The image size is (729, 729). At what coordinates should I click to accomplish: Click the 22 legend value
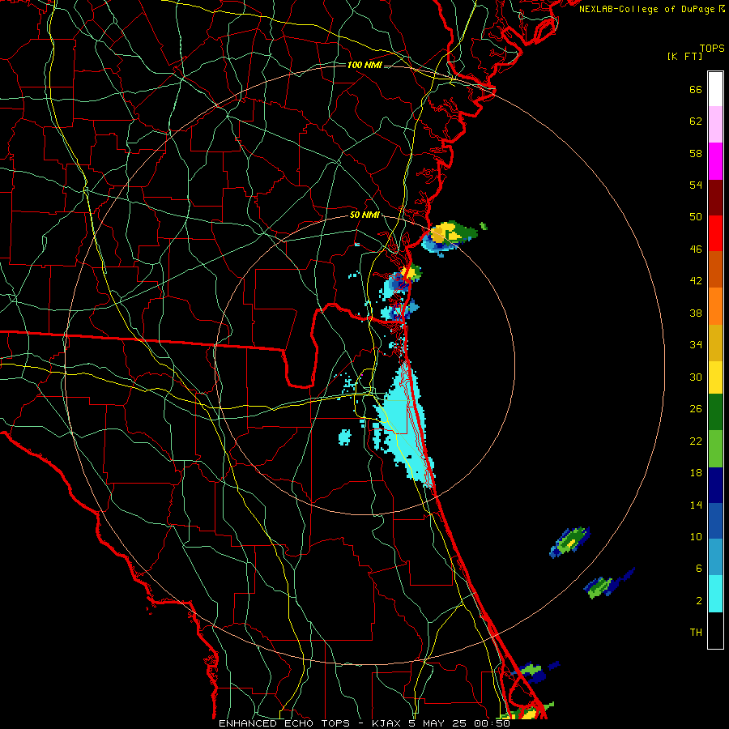[696, 441]
